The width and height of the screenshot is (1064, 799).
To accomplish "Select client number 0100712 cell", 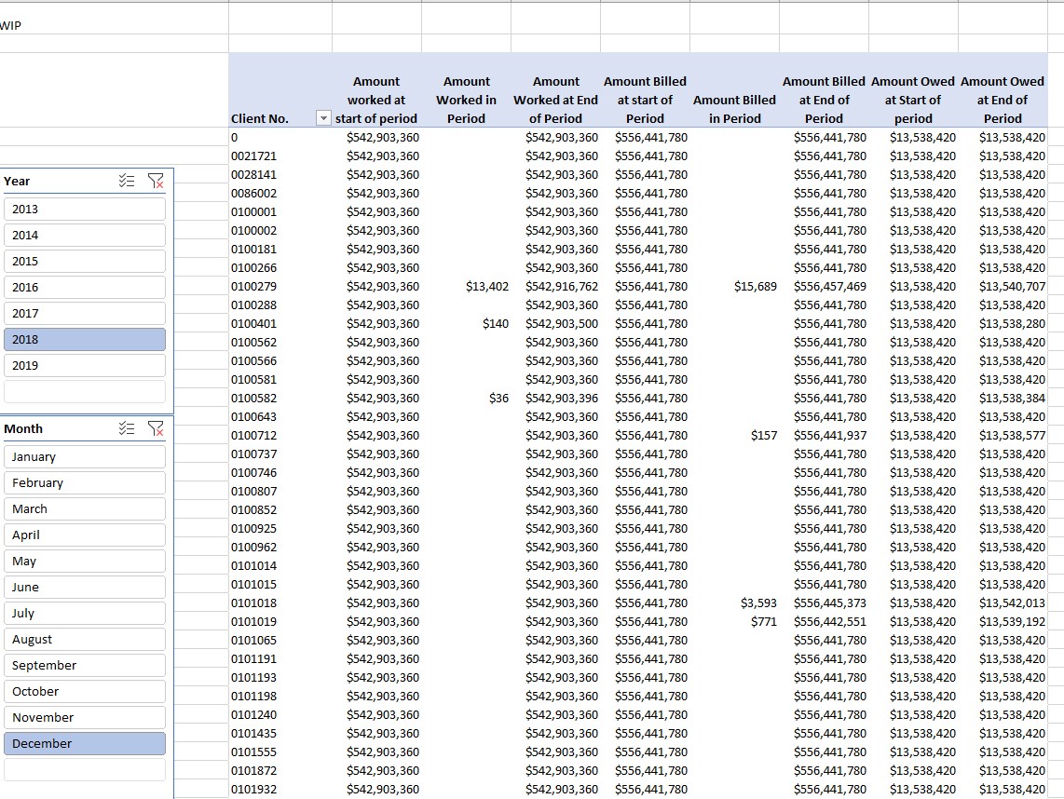I will (x=280, y=436).
